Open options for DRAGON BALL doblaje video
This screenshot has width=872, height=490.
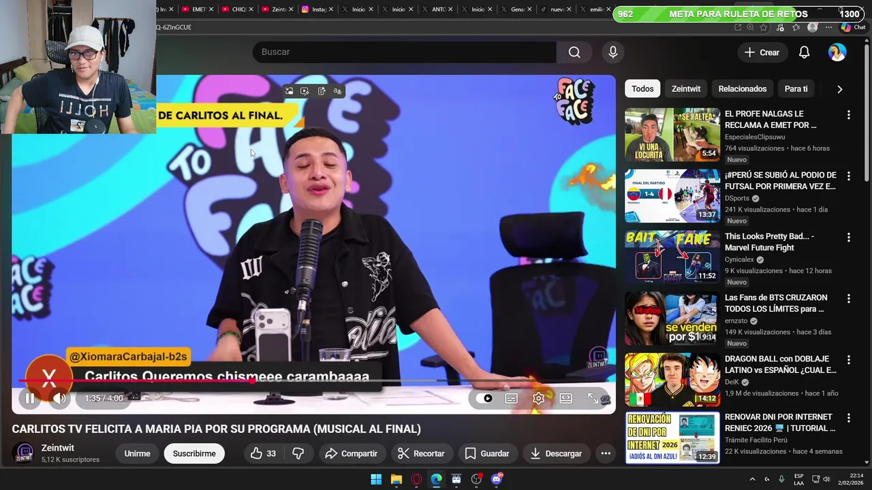click(849, 360)
